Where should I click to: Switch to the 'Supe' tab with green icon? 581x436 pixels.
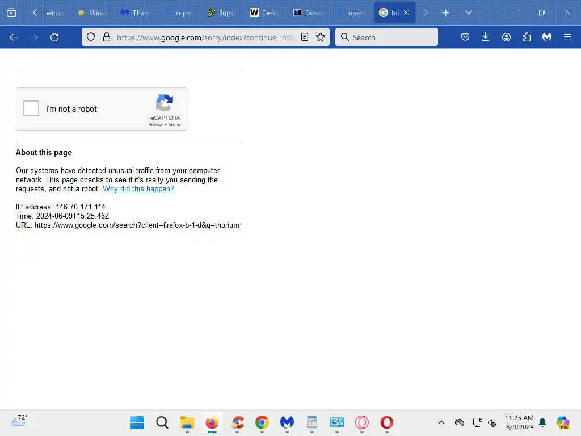pos(221,13)
